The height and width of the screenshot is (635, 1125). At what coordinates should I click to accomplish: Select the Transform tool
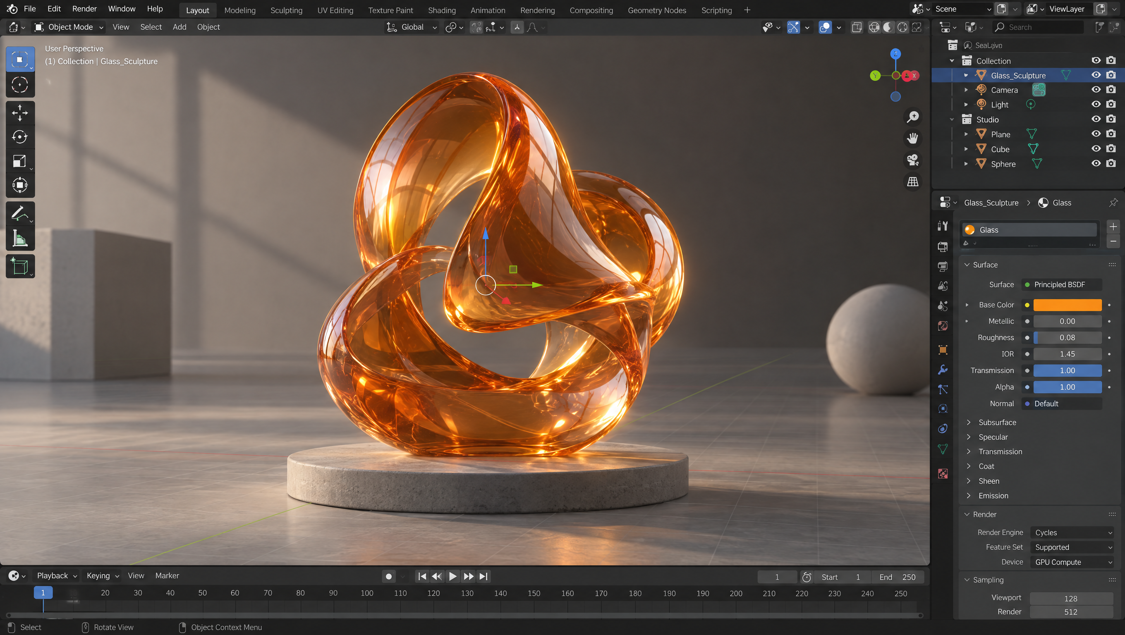point(20,185)
